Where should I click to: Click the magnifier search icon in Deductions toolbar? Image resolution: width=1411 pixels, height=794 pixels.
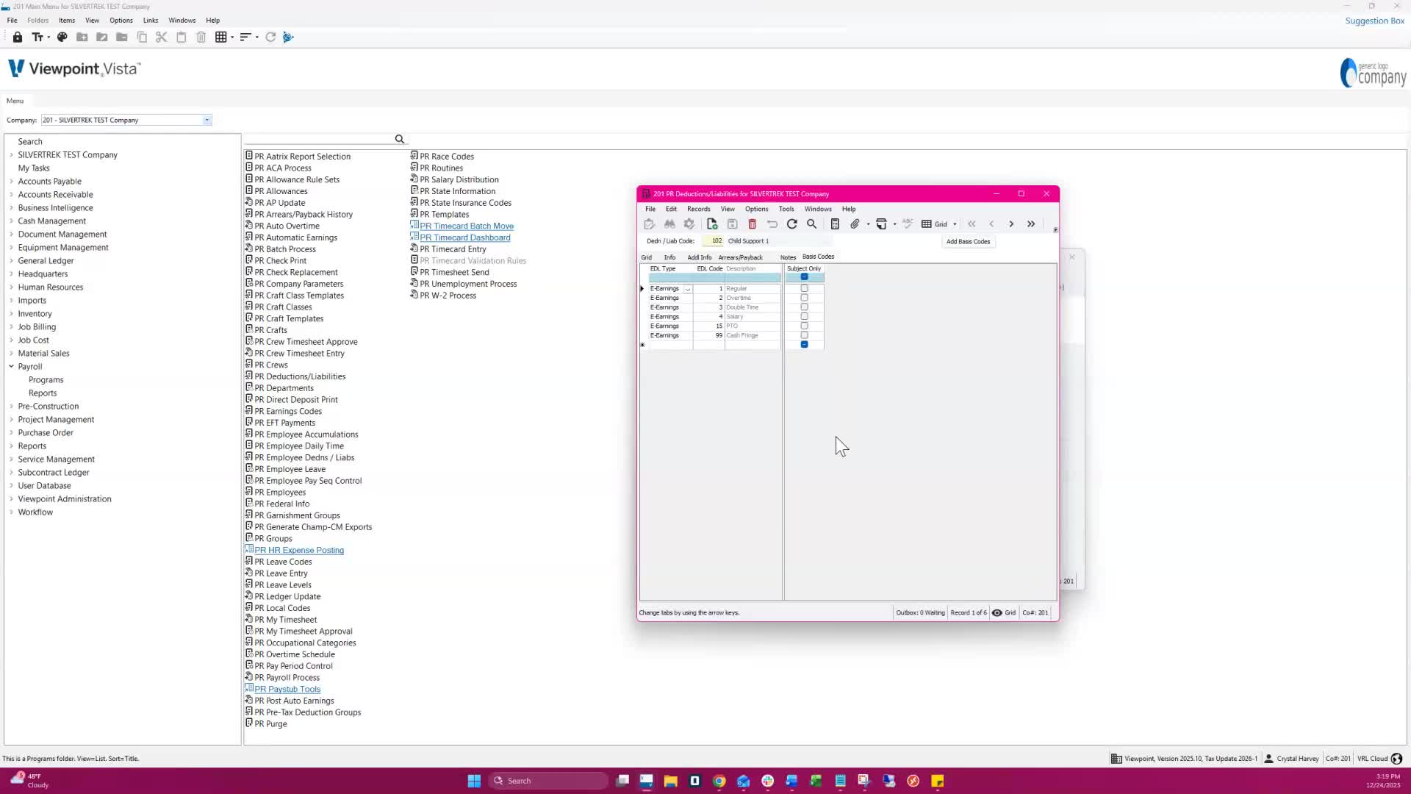811,224
